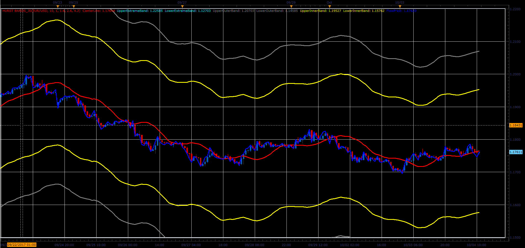Click the Oct month marker triangle
Image resolution: width=525 pixels, height=248 pixels.
tap(330, 7)
